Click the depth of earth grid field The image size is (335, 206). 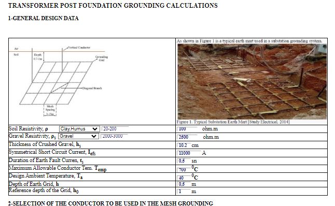pyautogui.click(x=183, y=184)
